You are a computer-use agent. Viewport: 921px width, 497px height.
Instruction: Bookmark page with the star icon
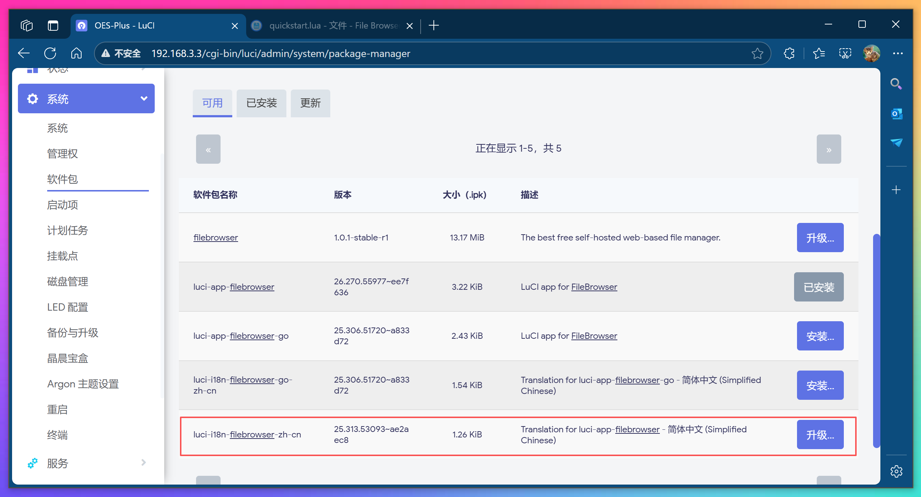(x=757, y=53)
